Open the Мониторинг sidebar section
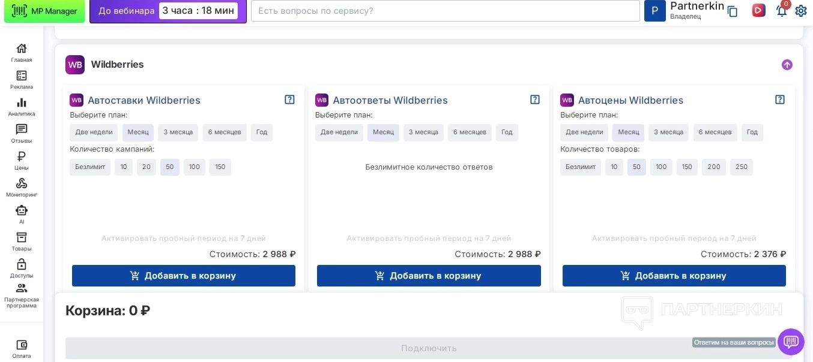Image resolution: width=813 pixels, height=362 pixels. [22, 188]
